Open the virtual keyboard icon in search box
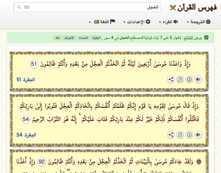Screen dimensions: 221x173 coord(27,7)
